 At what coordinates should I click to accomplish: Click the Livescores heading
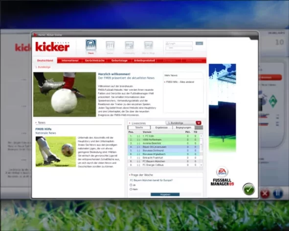tap(138, 123)
